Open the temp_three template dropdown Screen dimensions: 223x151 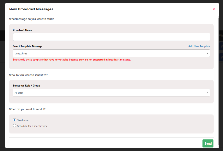click(111, 54)
